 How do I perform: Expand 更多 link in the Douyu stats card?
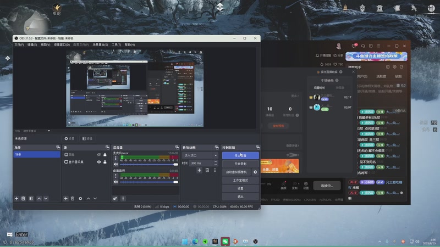295,96
